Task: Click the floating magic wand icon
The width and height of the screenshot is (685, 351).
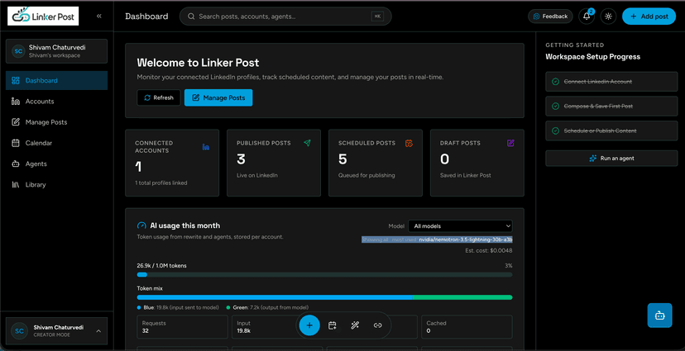Action: coord(355,325)
